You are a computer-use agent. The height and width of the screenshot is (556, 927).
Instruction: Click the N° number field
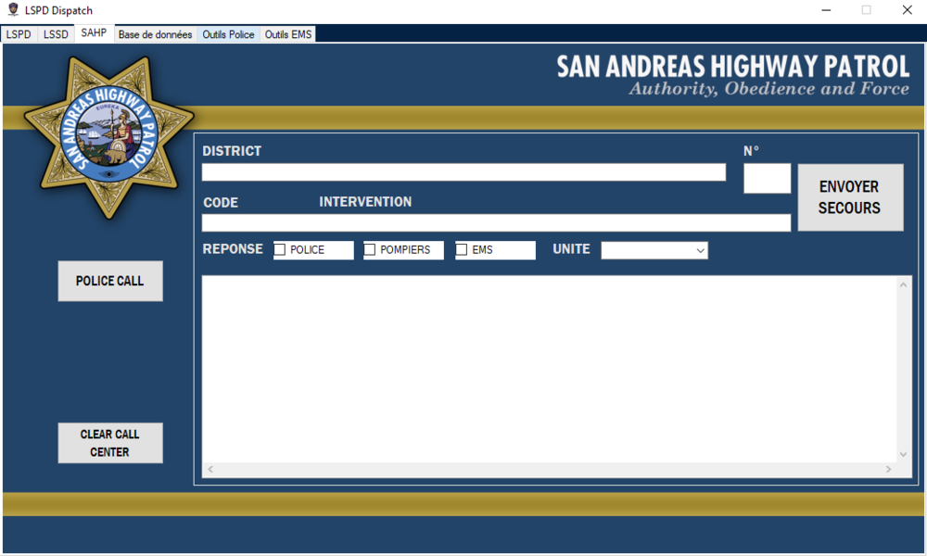[767, 178]
